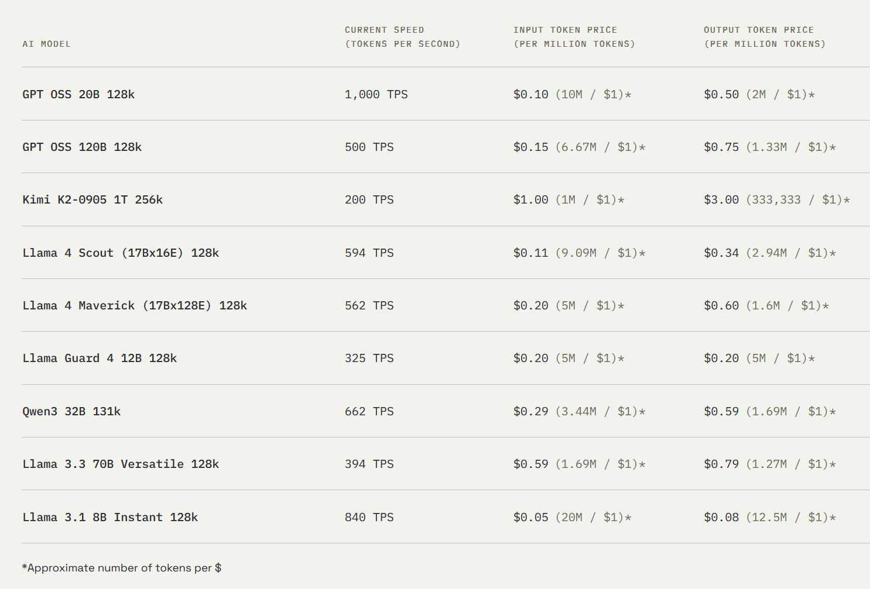870x589 pixels.
Task: Click Llama 4 Maverick (17Bx128E) 128k model name
Action: coord(135,305)
